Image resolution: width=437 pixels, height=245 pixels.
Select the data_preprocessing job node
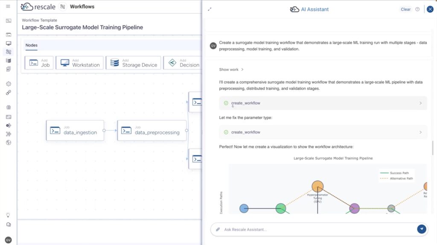pos(152,130)
